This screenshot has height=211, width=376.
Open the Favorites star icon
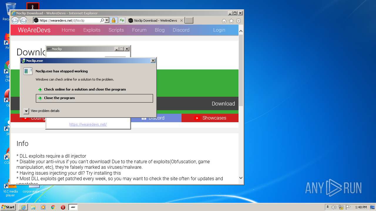(231, 21)
